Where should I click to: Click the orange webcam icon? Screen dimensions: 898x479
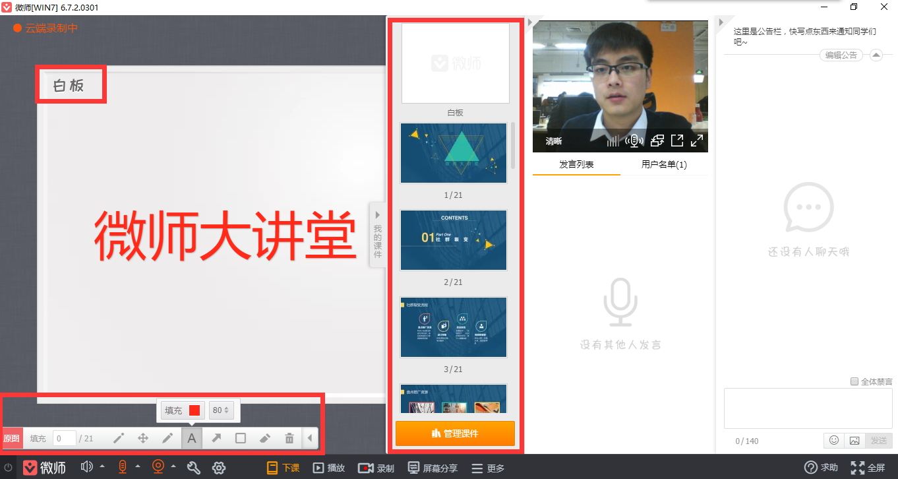(158, 467)
